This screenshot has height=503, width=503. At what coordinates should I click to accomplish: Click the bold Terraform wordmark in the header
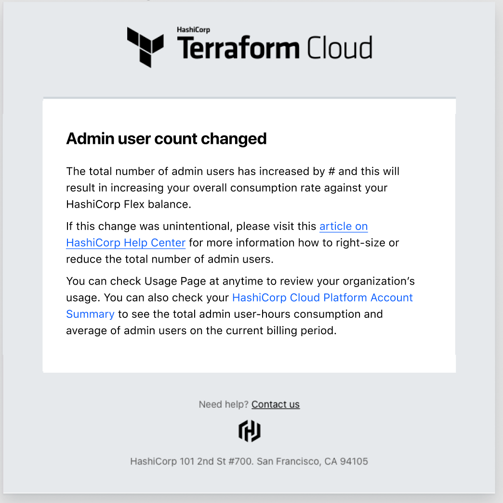(x=238, y=48)
